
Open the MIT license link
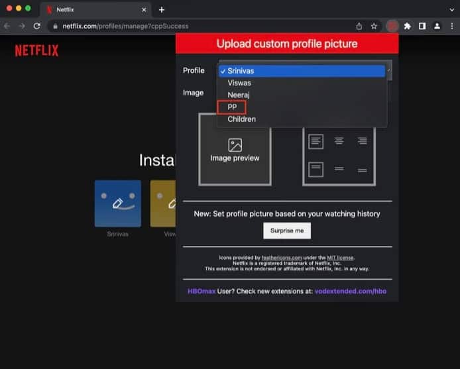(340, 258)
